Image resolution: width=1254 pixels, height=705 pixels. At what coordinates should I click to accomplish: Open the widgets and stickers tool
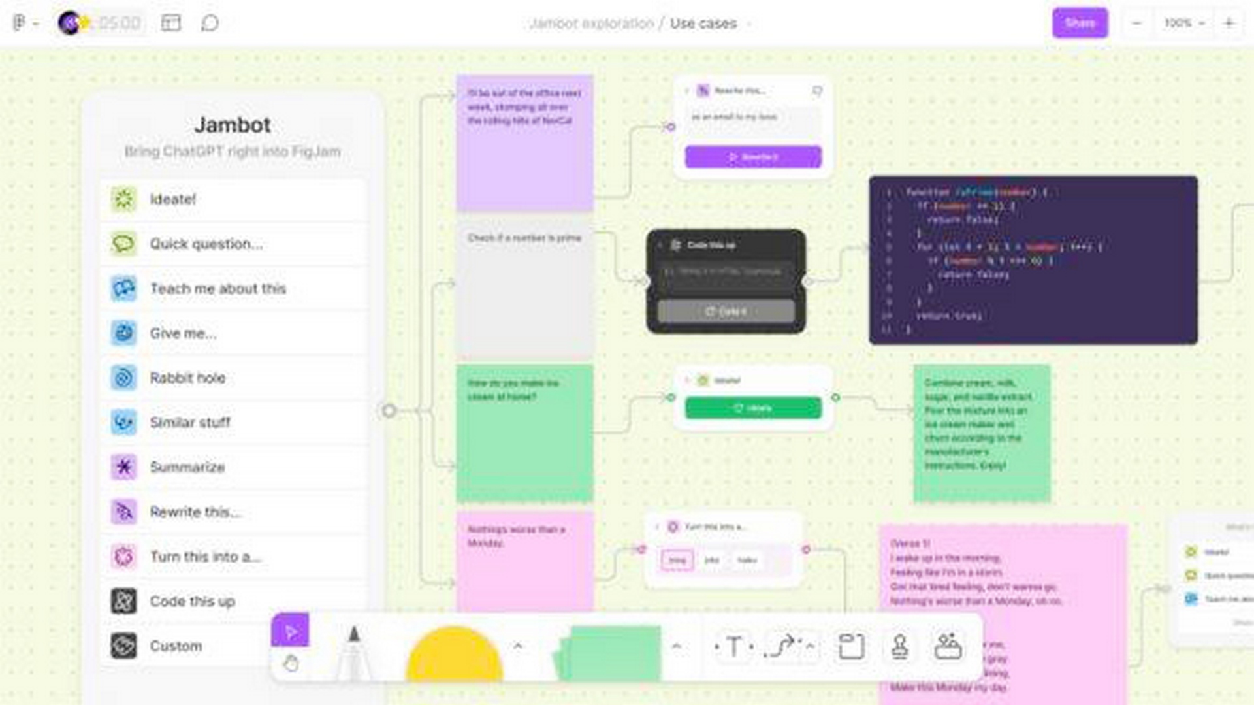(948, 646)
